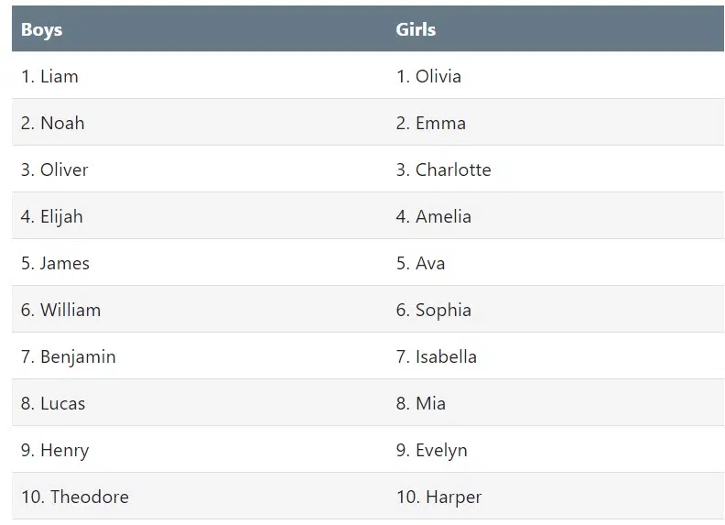Click on boys' name Noah
This screenshot has height=525, width=725.
click(x=62, y=123)
